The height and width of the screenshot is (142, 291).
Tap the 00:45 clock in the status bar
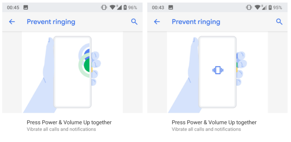tap(12, 7)
